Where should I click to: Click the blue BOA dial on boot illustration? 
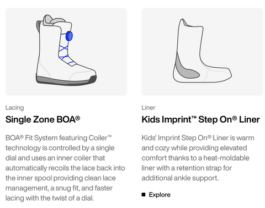click(x=69, y=36)
